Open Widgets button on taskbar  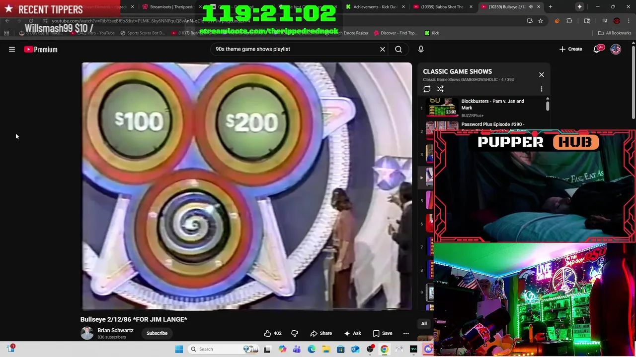point(10,349)
